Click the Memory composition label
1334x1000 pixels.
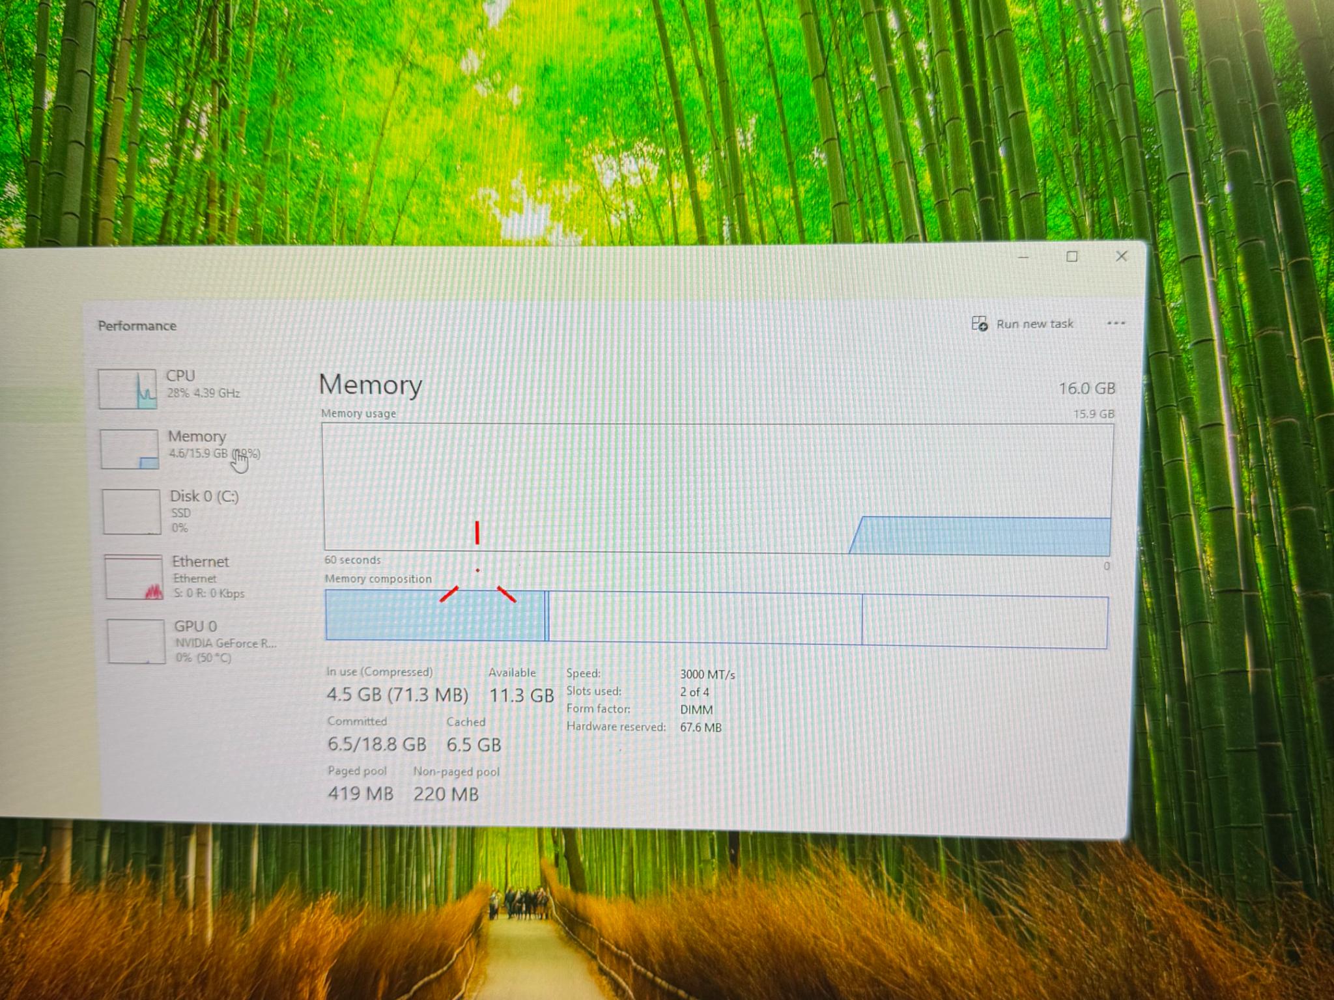pyautogui.click(x=378, y=579)
